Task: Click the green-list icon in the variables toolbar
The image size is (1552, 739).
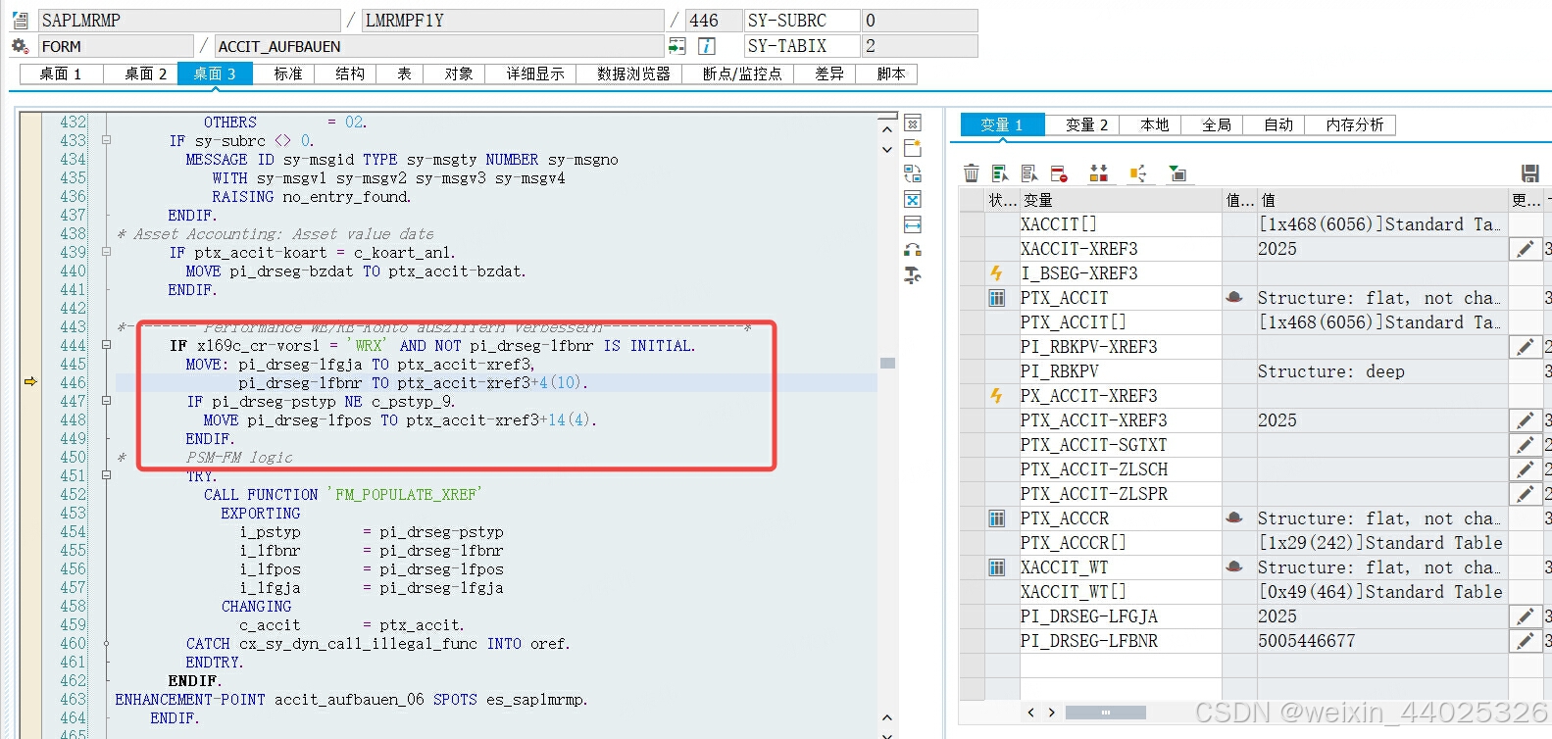Action: (x=1000, y=173)
